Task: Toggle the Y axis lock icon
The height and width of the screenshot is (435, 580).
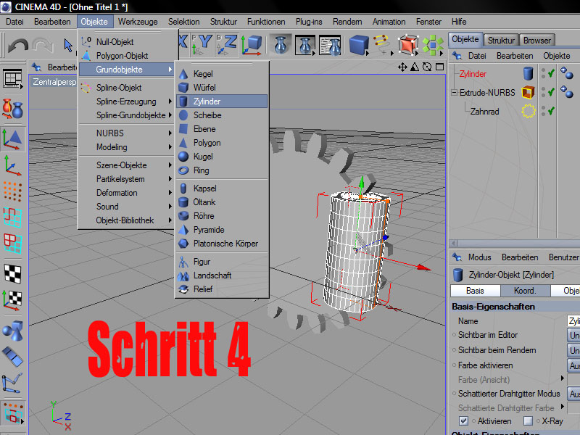Action: pos(202,44)
